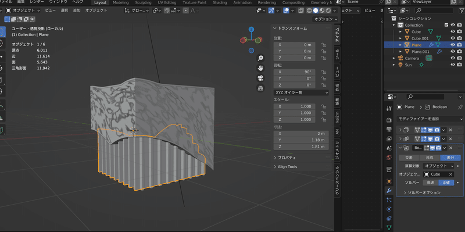This screenshot has width=465, height=232.
Task: Open Output properties tab icon
Action: tap(389, 129)
